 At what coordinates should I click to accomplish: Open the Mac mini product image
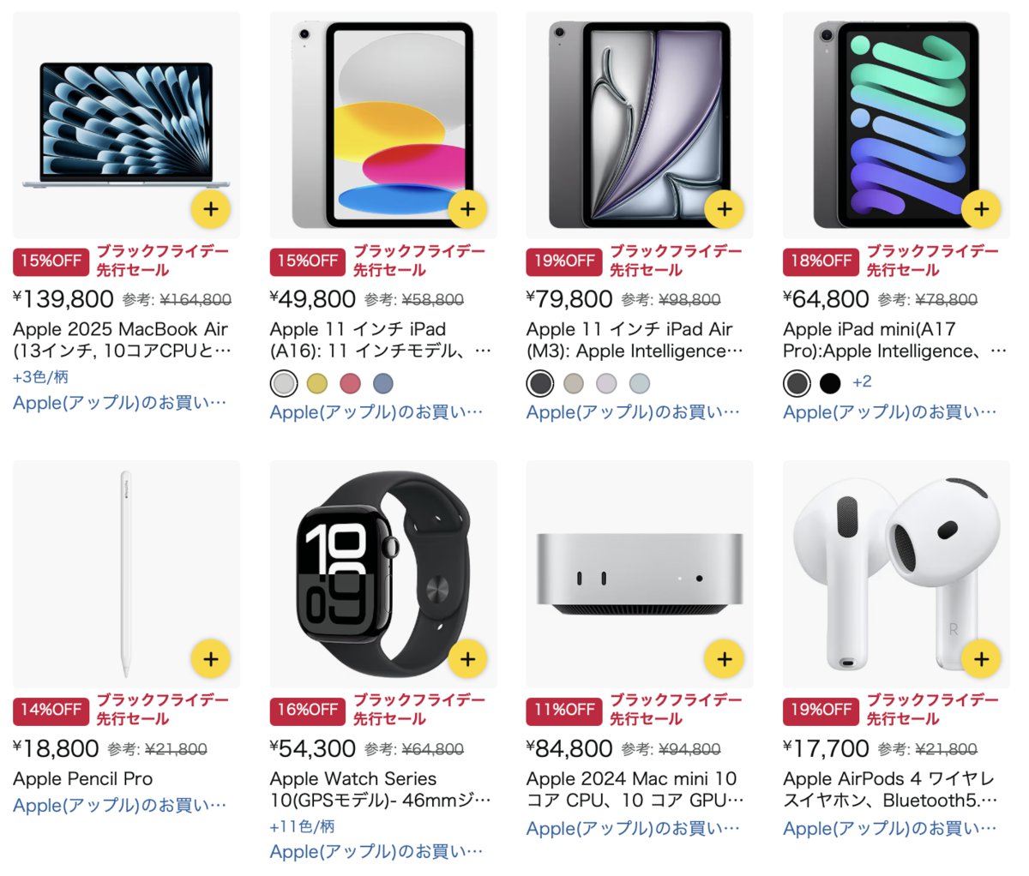(x=640, y=573)
